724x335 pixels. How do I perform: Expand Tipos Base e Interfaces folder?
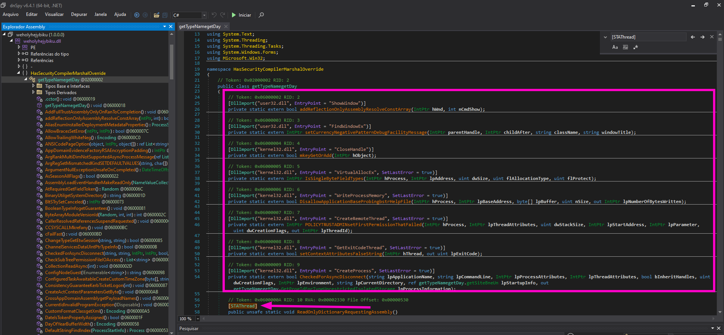coord(33,86)
